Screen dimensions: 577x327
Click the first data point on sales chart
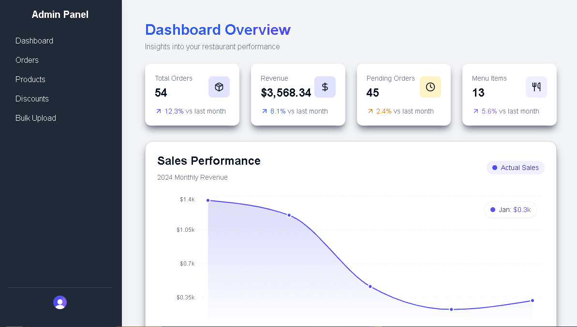[x=208, y=199]
